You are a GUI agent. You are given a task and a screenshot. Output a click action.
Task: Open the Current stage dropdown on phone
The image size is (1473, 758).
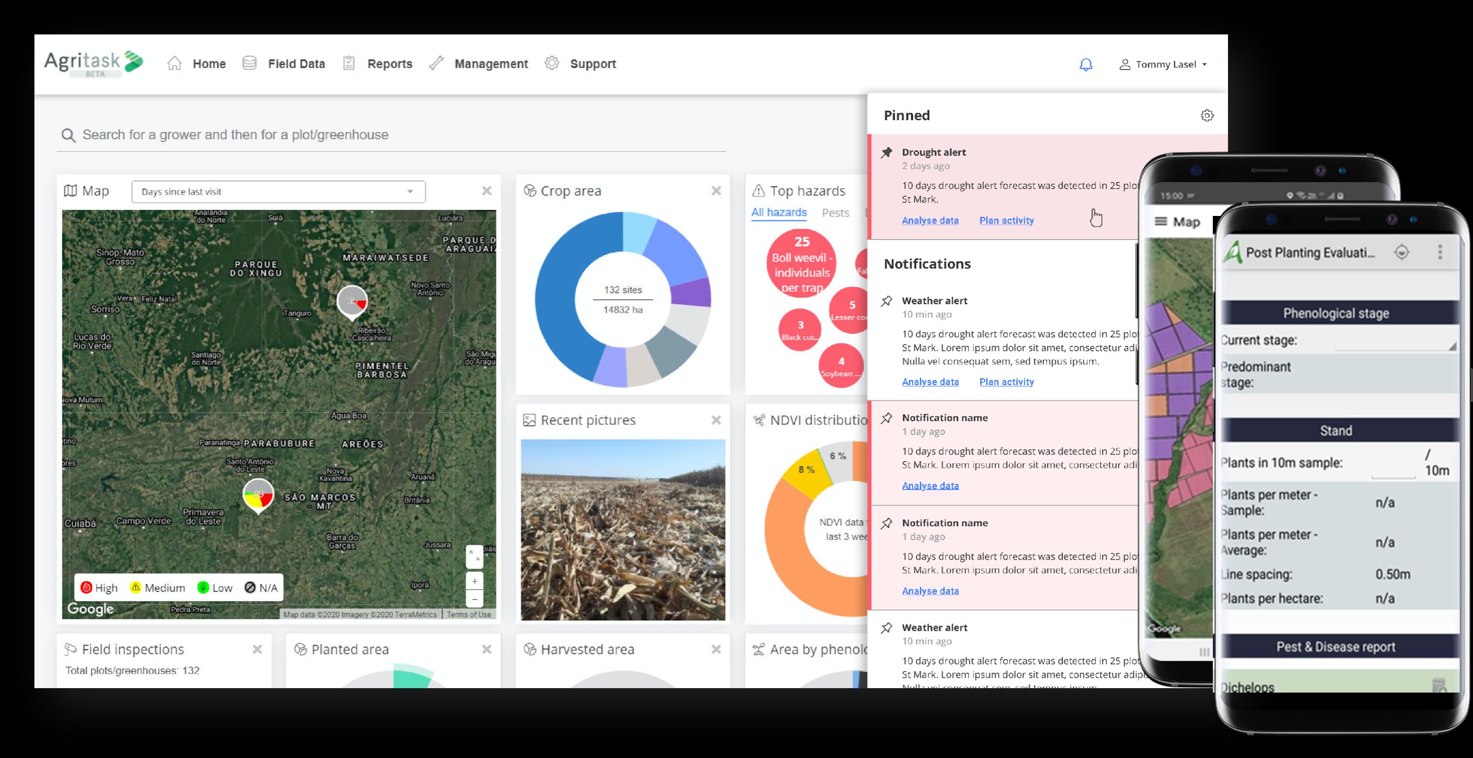coord(1395,341)
